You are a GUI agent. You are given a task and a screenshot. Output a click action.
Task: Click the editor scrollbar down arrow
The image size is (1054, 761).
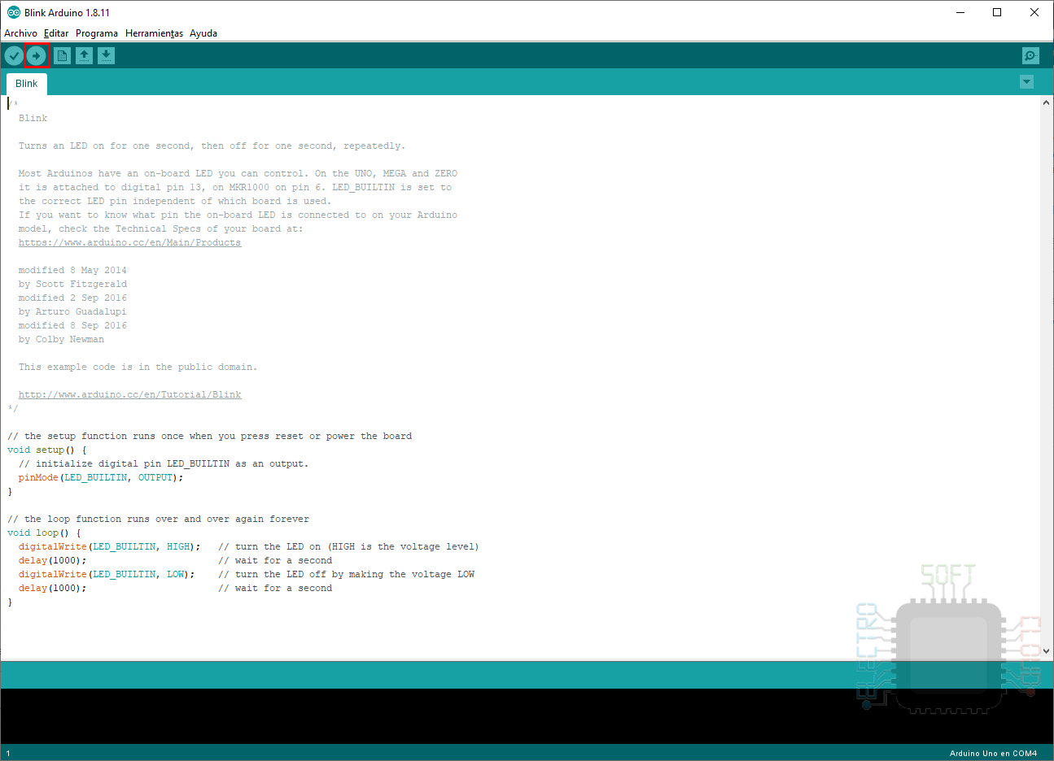coord(1047,651)
